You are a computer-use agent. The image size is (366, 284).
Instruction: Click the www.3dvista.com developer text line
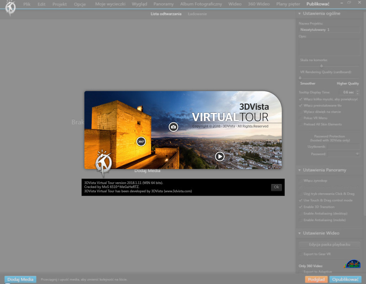click(138, 191)
